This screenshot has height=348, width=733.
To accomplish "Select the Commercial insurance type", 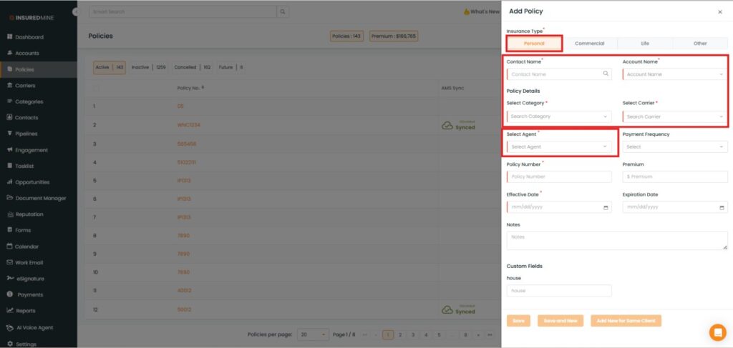I will (589, 44).
